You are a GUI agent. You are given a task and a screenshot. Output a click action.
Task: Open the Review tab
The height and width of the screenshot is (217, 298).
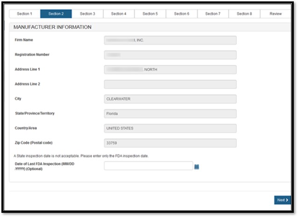click(x=276, y=14)
